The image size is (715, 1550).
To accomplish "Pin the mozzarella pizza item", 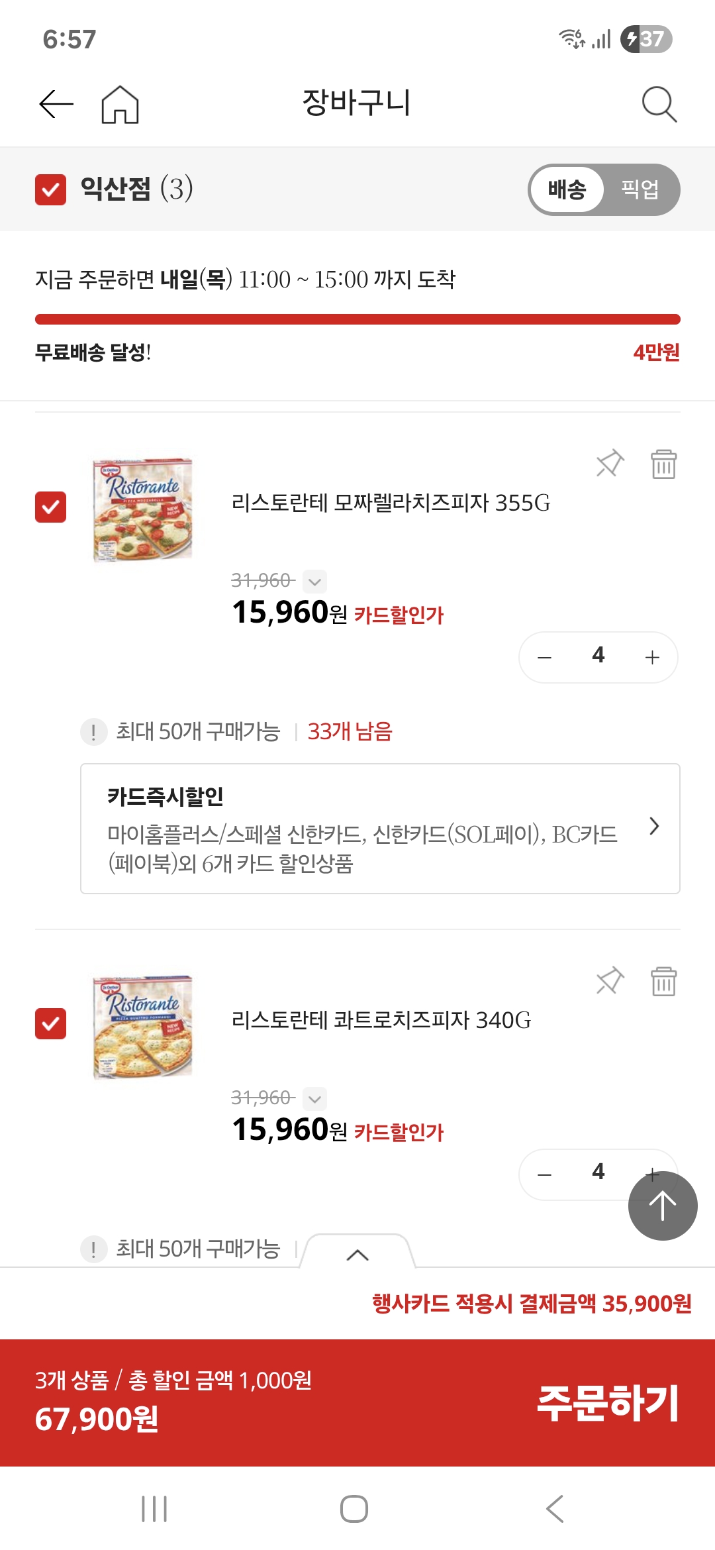I will 610,464.
